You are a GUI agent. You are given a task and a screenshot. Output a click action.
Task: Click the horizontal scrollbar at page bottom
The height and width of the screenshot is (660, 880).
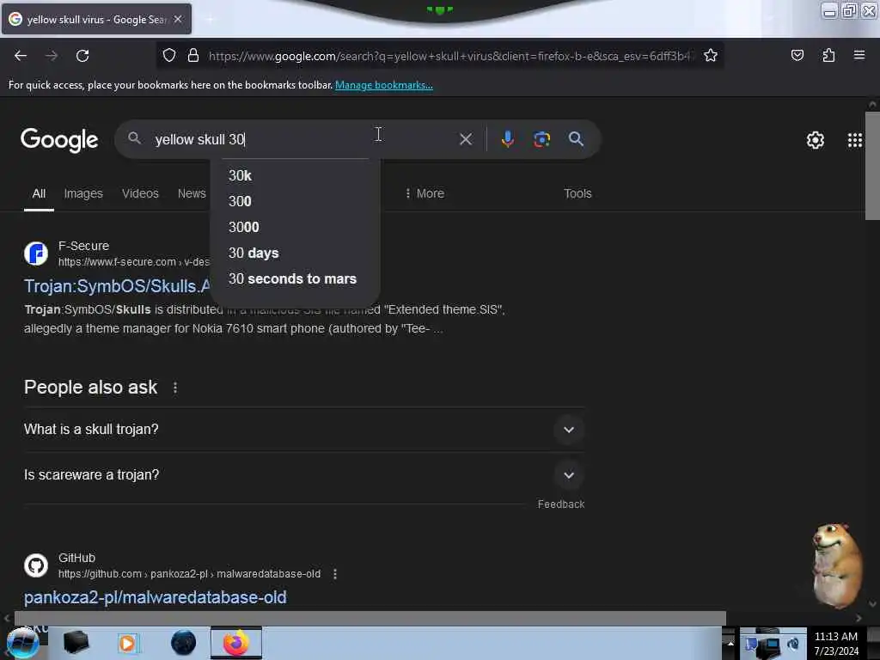click(x=370, y=618)
